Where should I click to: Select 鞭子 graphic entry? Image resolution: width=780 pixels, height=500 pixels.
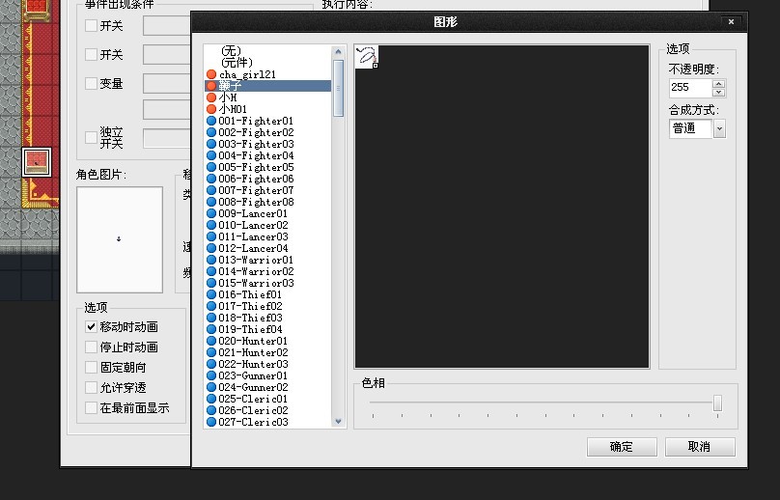point(267,86)
